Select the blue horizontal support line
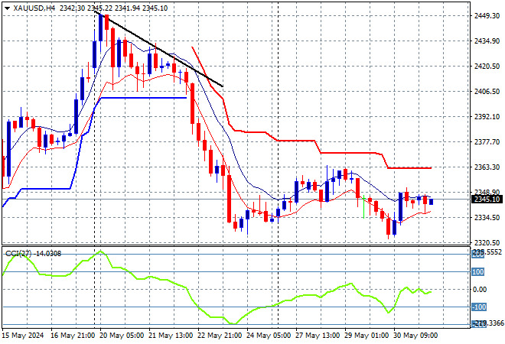 pos(145,98)
